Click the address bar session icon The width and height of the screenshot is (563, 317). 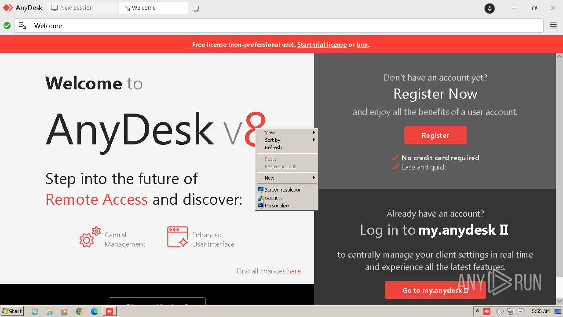[22, 26]
